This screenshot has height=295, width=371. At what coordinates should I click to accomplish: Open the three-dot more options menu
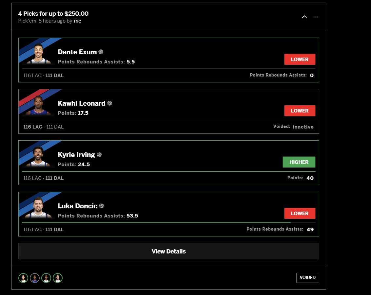point(316,17)
